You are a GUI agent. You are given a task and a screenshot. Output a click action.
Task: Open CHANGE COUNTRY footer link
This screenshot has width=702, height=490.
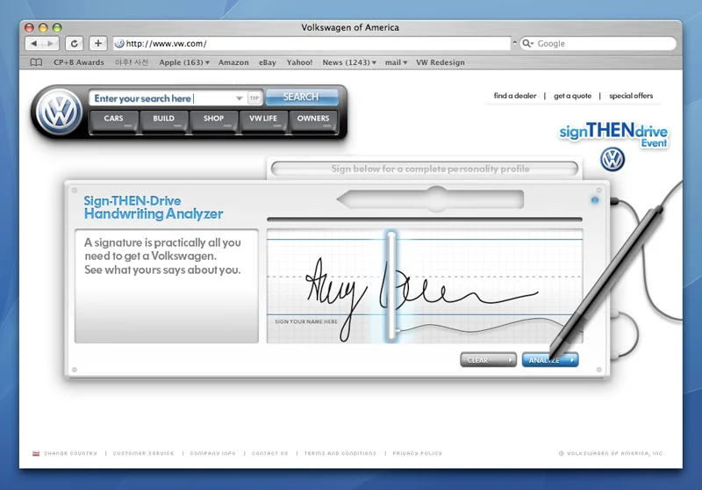pos(70,453)
